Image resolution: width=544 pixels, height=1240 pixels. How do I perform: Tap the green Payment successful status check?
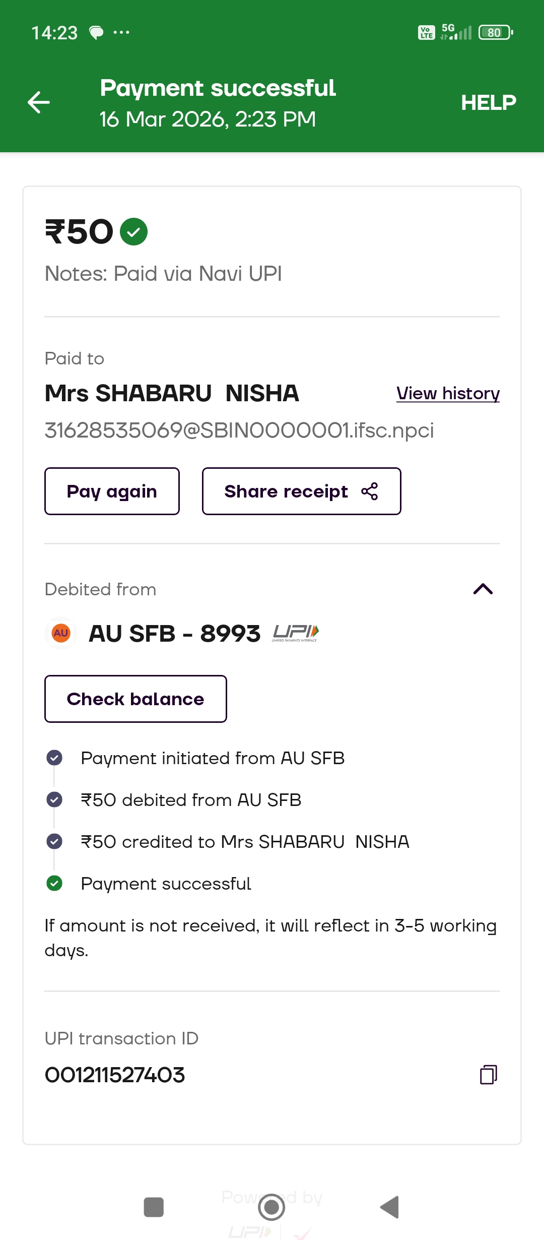pos(54,883)
